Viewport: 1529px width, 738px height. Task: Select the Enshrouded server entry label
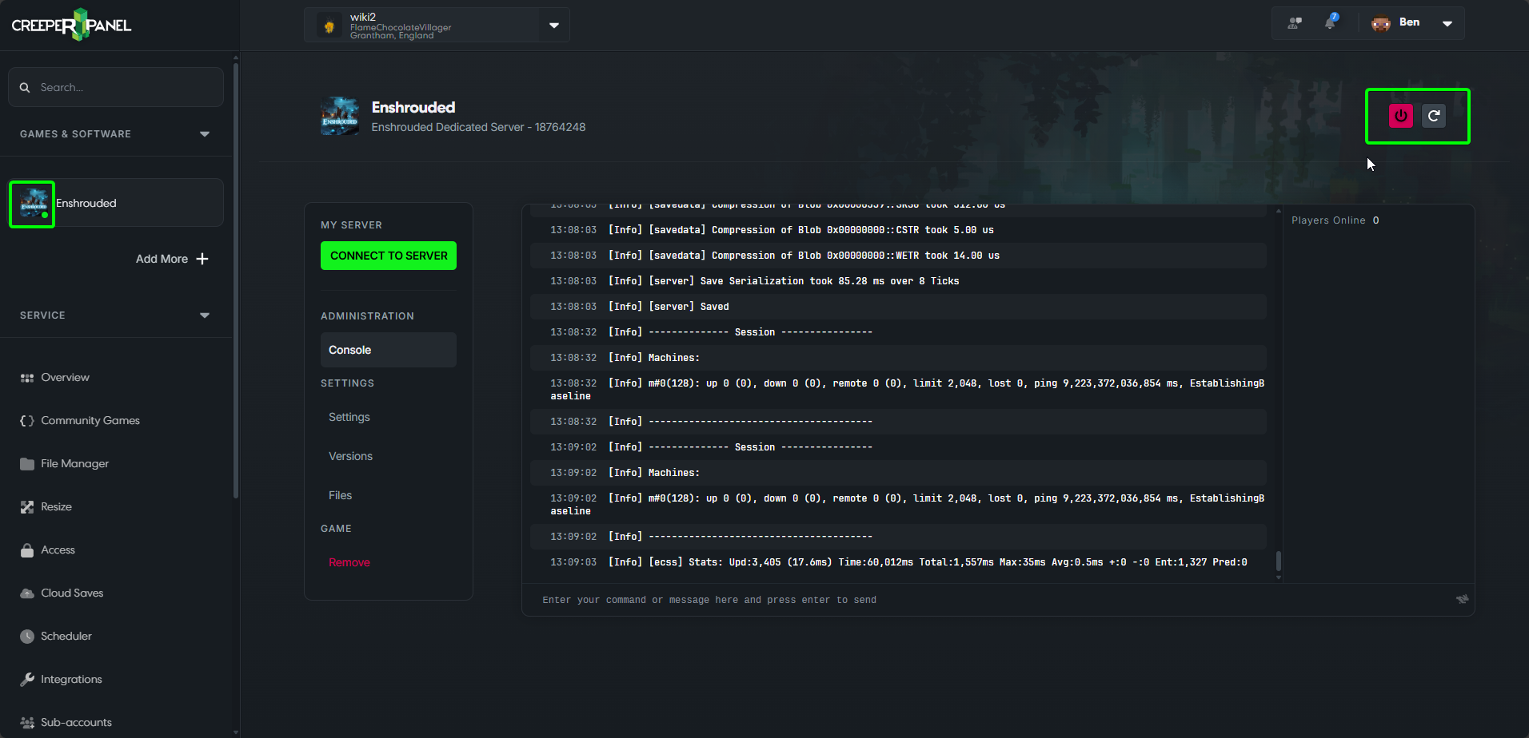pos(86,203)
